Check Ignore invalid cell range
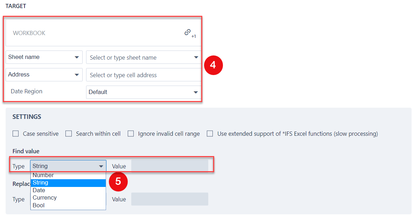The height and width of the screenshot is (215, 413). [x=131, y=134]
